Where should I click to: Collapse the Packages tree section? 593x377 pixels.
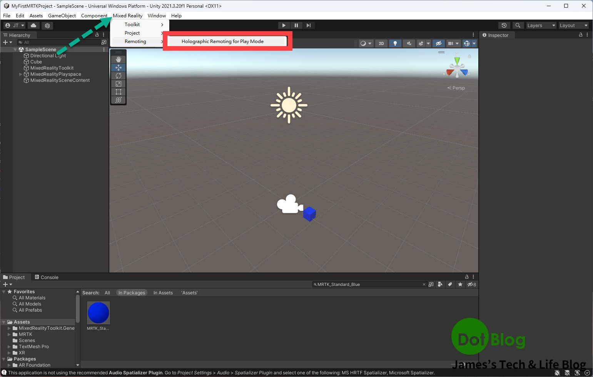coord(4,359)
